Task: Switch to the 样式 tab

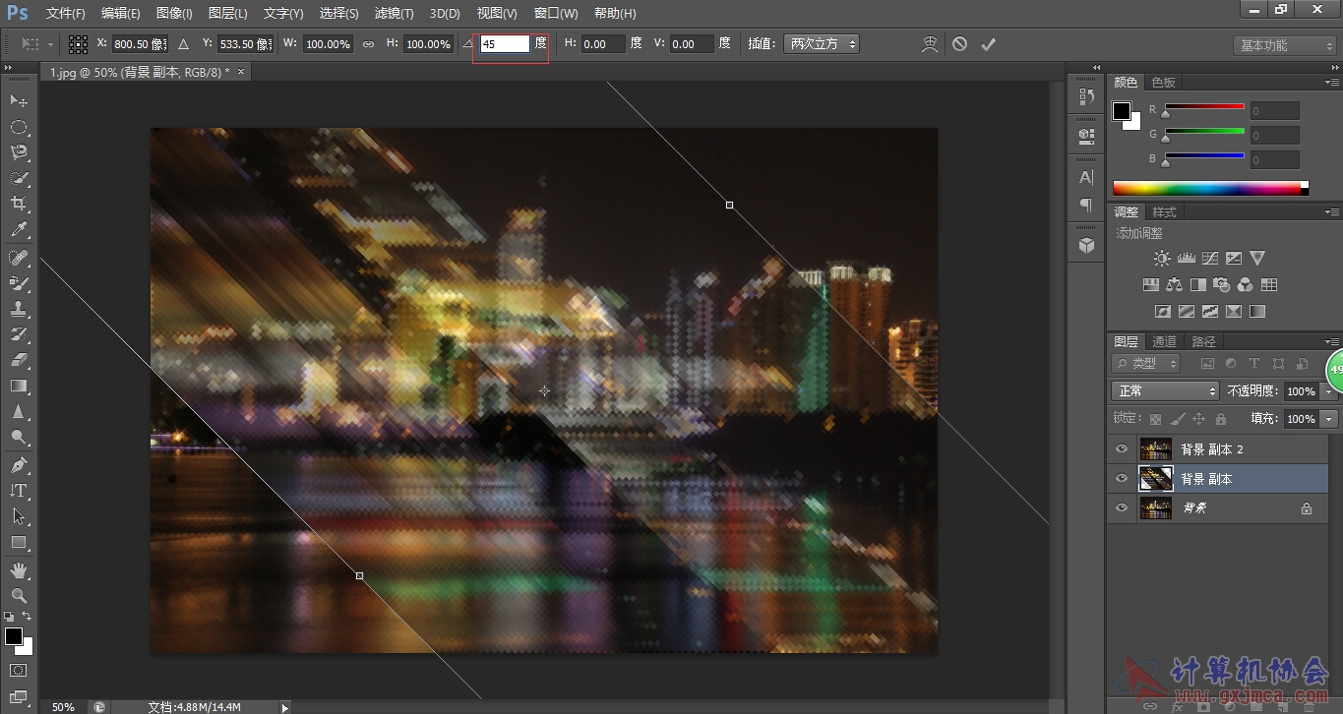Action: coord(1164,211)
